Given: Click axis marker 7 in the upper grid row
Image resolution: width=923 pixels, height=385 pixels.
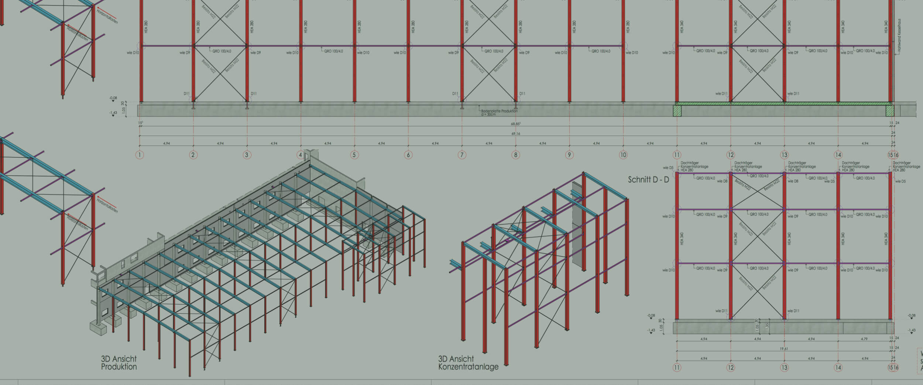Looking at the screenshot, I should pyautogui.click(x=462, y=155).
